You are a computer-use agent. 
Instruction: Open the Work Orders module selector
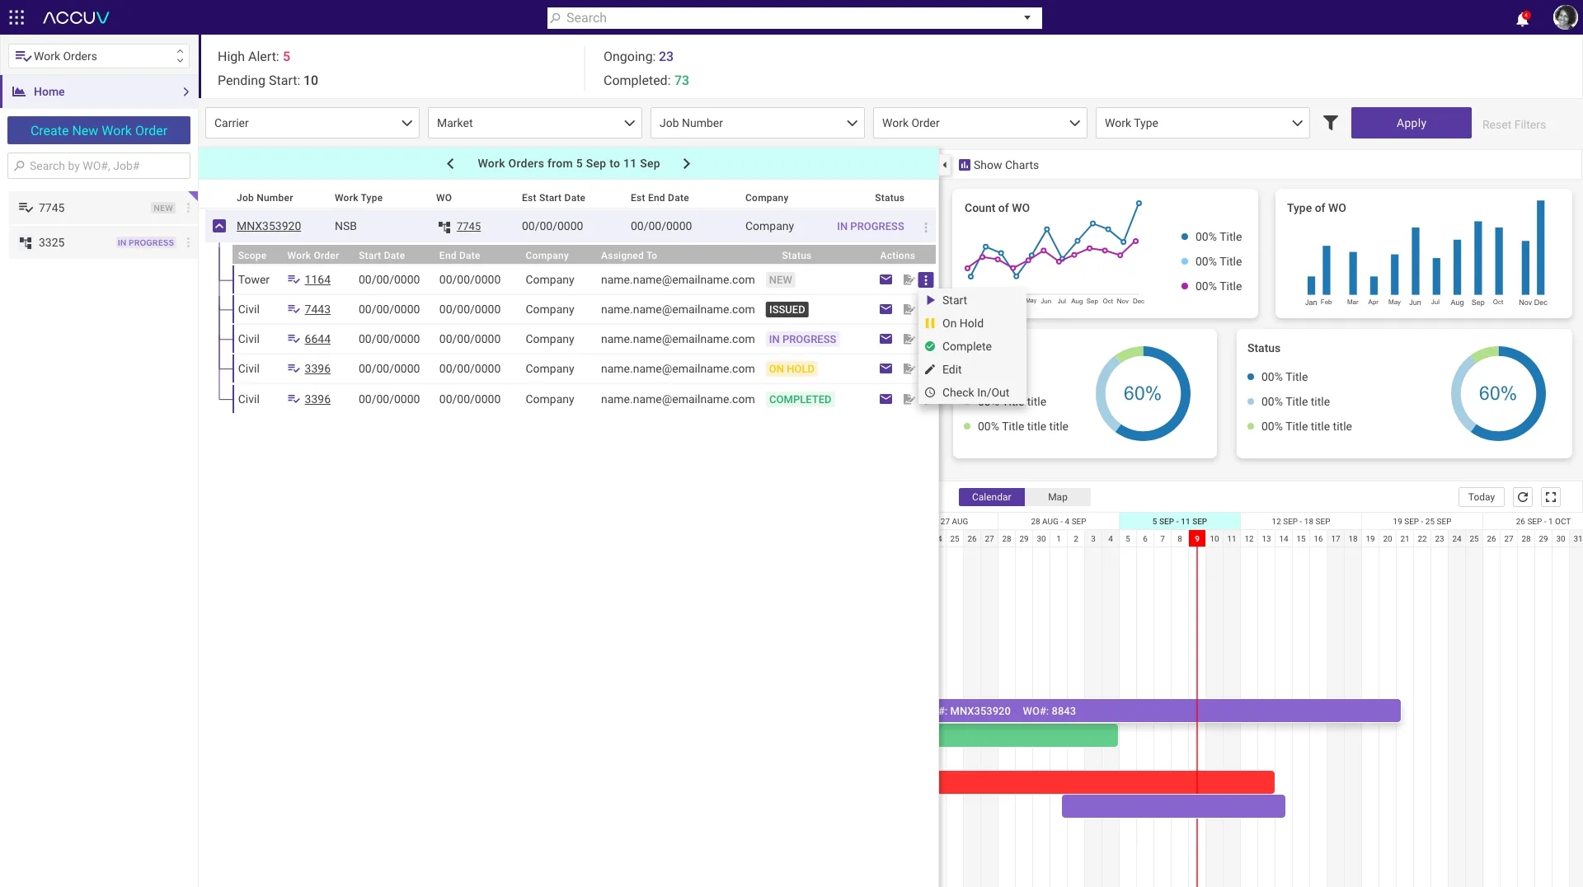(99, 56)
